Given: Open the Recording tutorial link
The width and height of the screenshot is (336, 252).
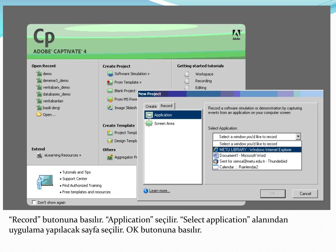Looking at the screenshot, I should pyautogui.click(x=203, y=81).
